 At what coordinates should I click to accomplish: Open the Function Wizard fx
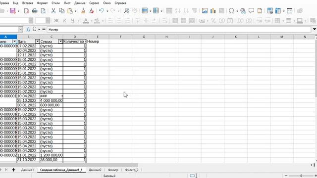click(x=28, y=30)
